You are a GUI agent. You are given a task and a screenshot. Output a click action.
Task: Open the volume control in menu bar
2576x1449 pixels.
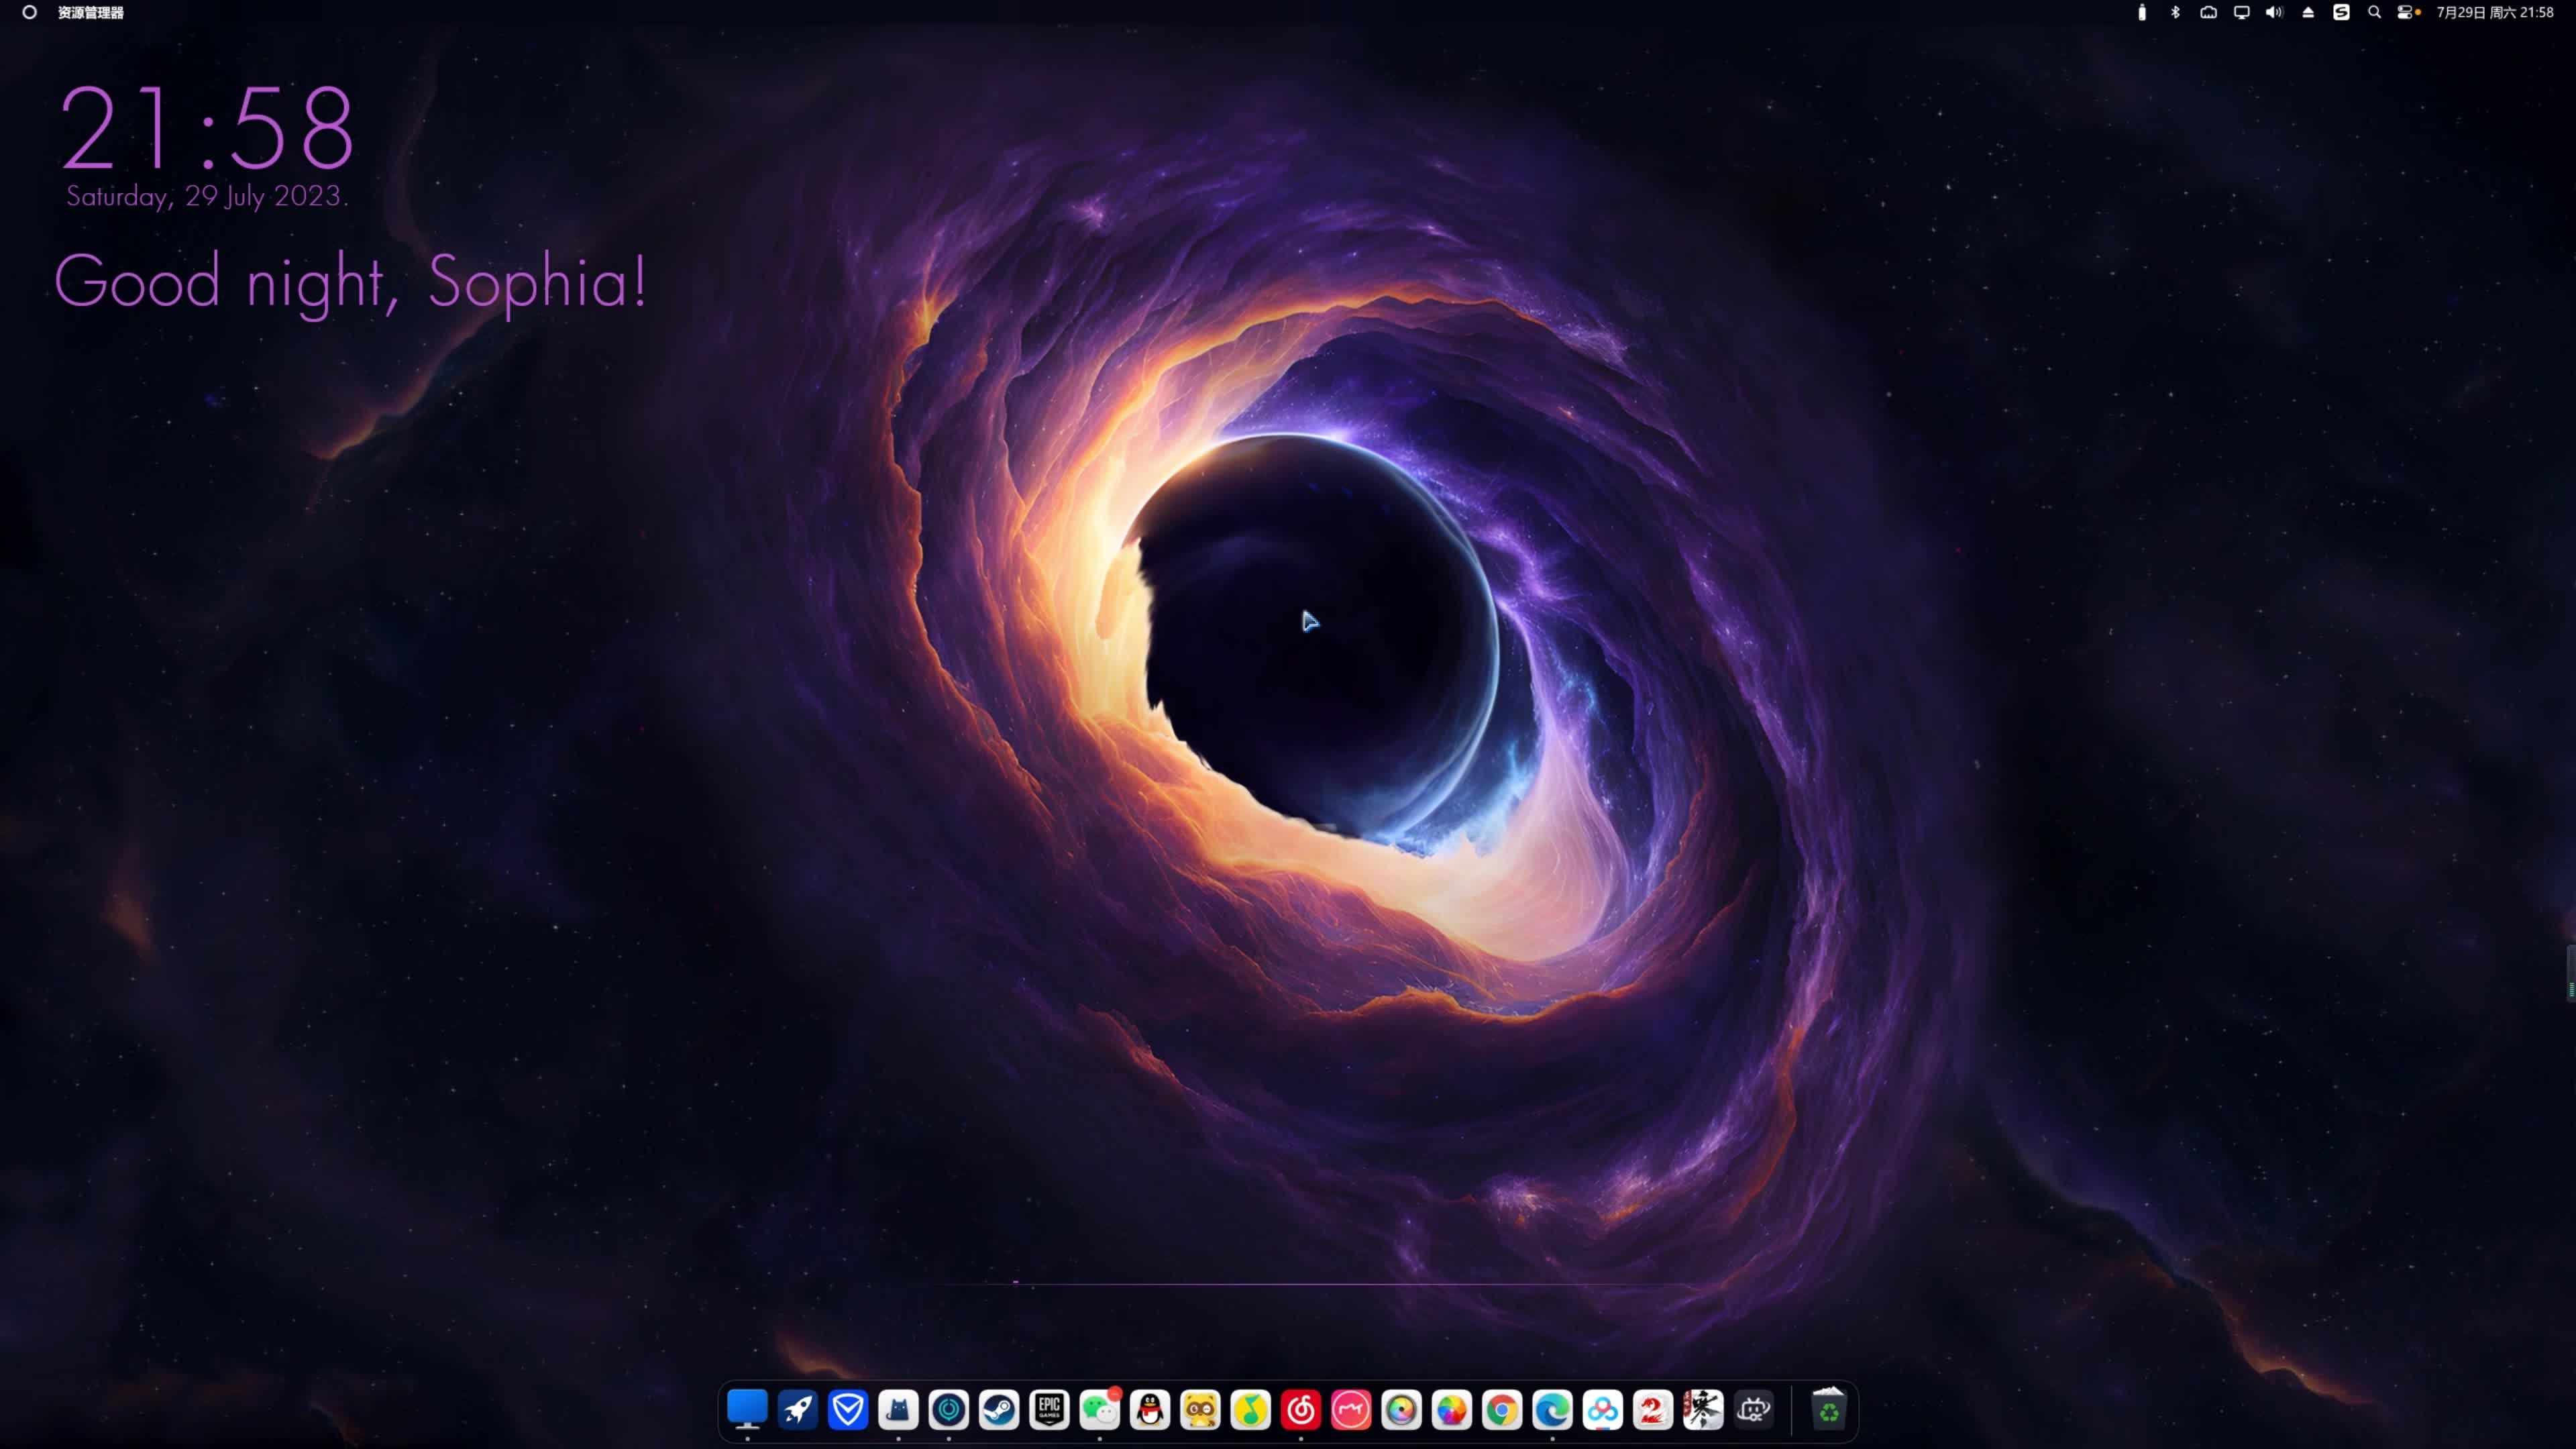click(2274, 12)
